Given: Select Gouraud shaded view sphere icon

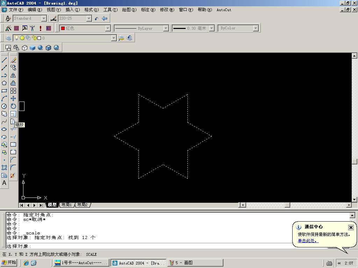Looking at the screenshot, I should click(41, 47).
